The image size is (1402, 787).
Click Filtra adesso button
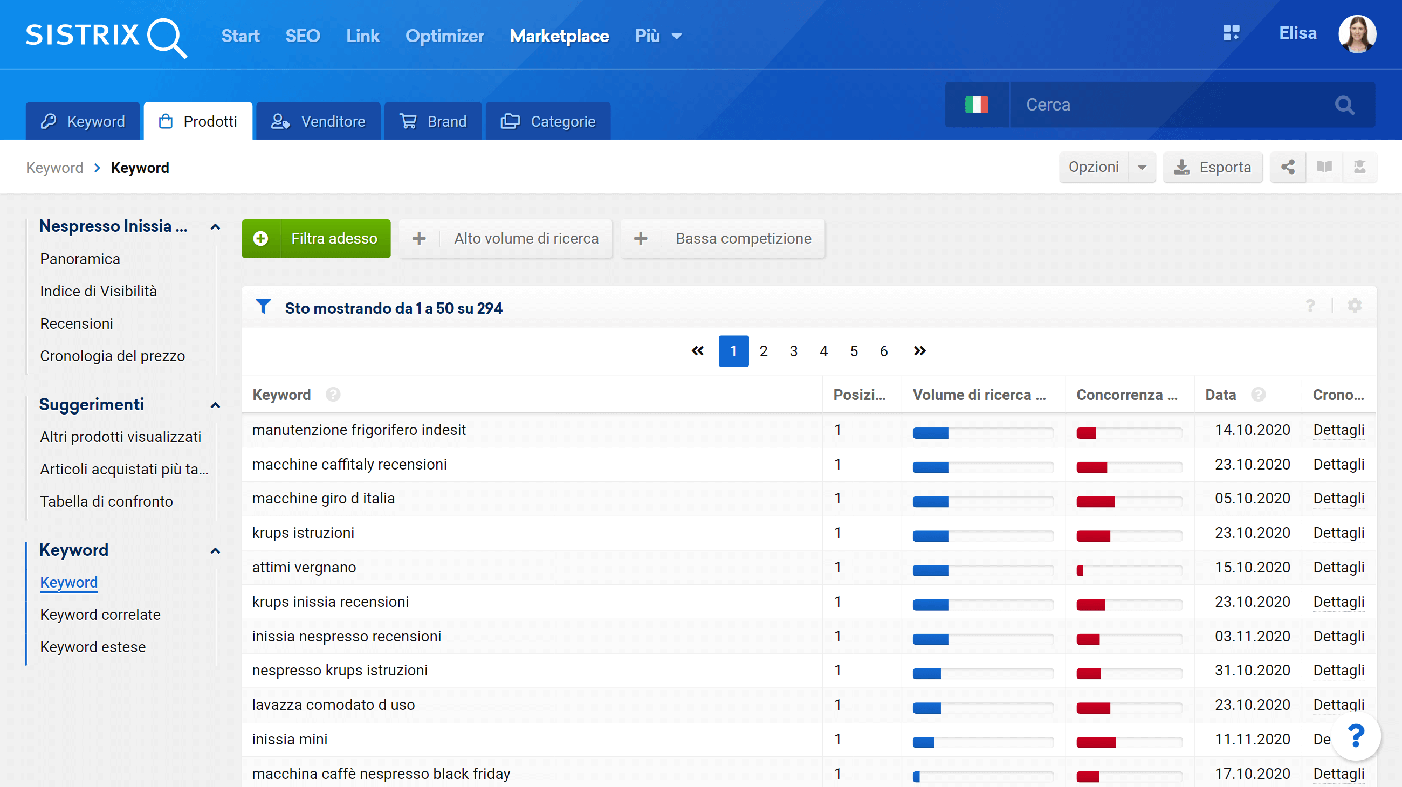tap(316, 239)
